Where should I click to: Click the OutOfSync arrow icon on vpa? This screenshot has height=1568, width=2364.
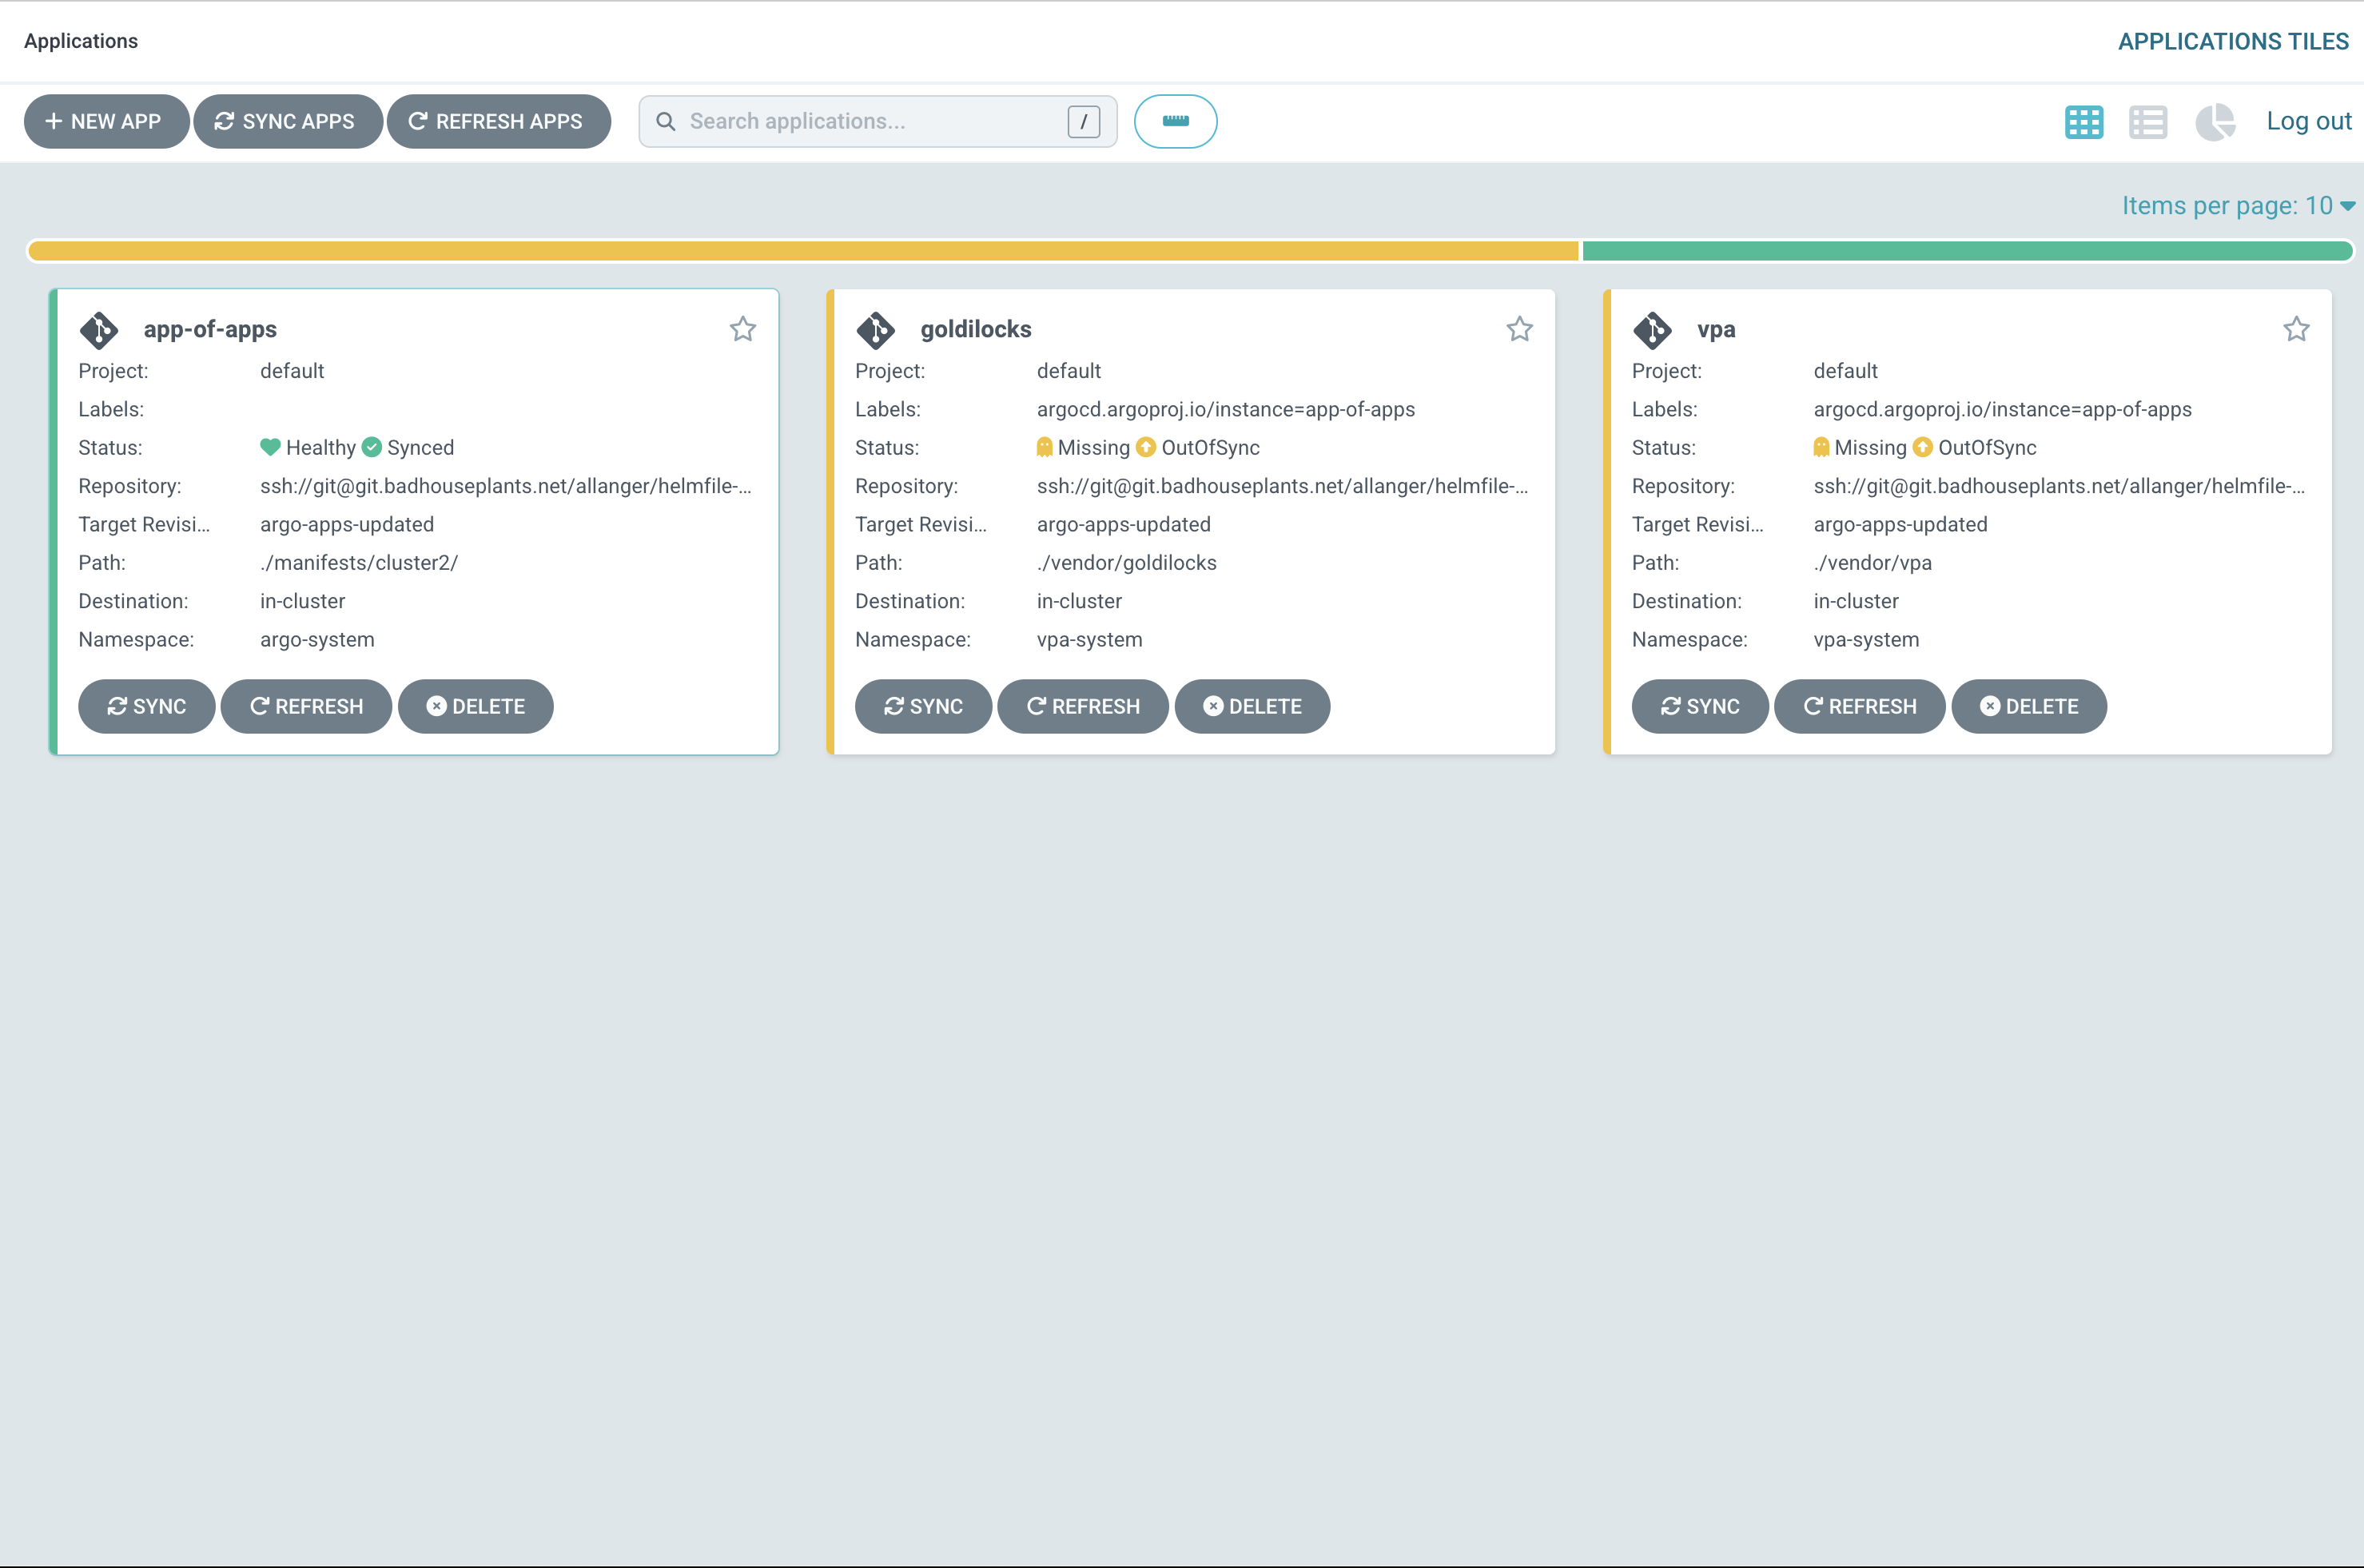point(1923,447)
